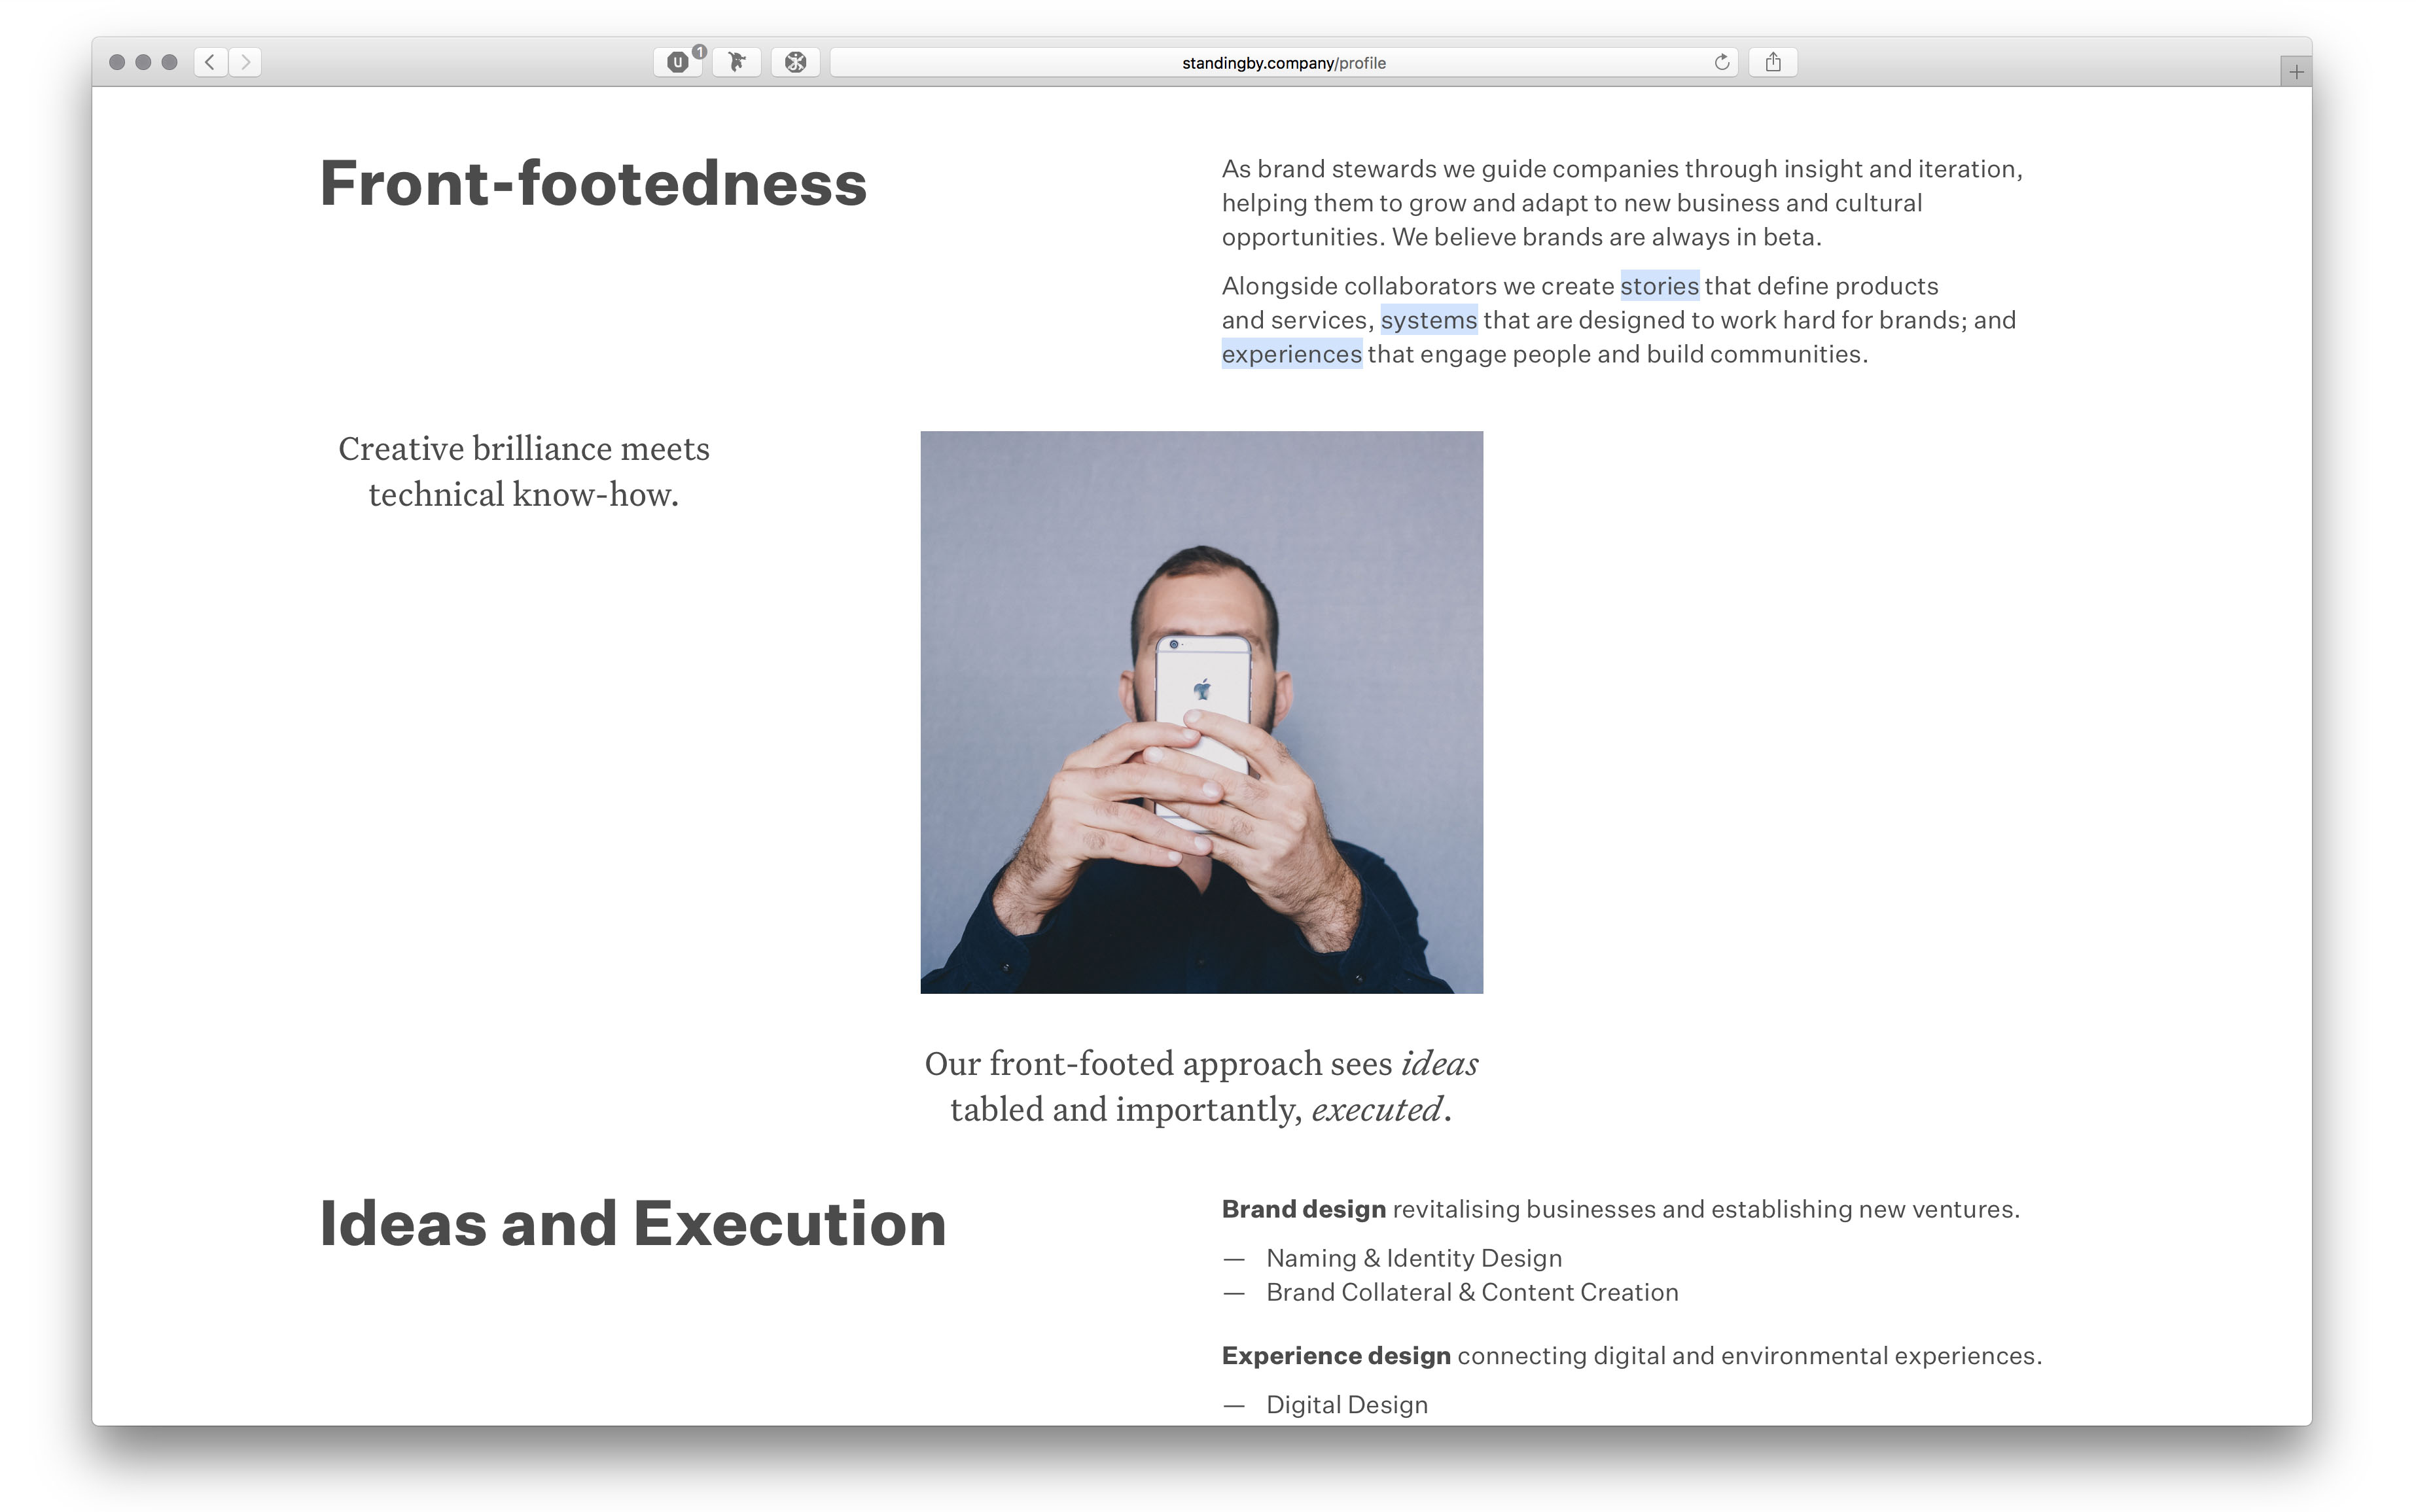Click the highlighted word "systems"
The image size is (2416, 1512).
[1429, 320]
